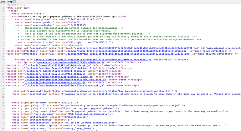Click the twitter:site "@grantfortheweb" line
Viewport: 241px width, 131px height.
point(50,117)
